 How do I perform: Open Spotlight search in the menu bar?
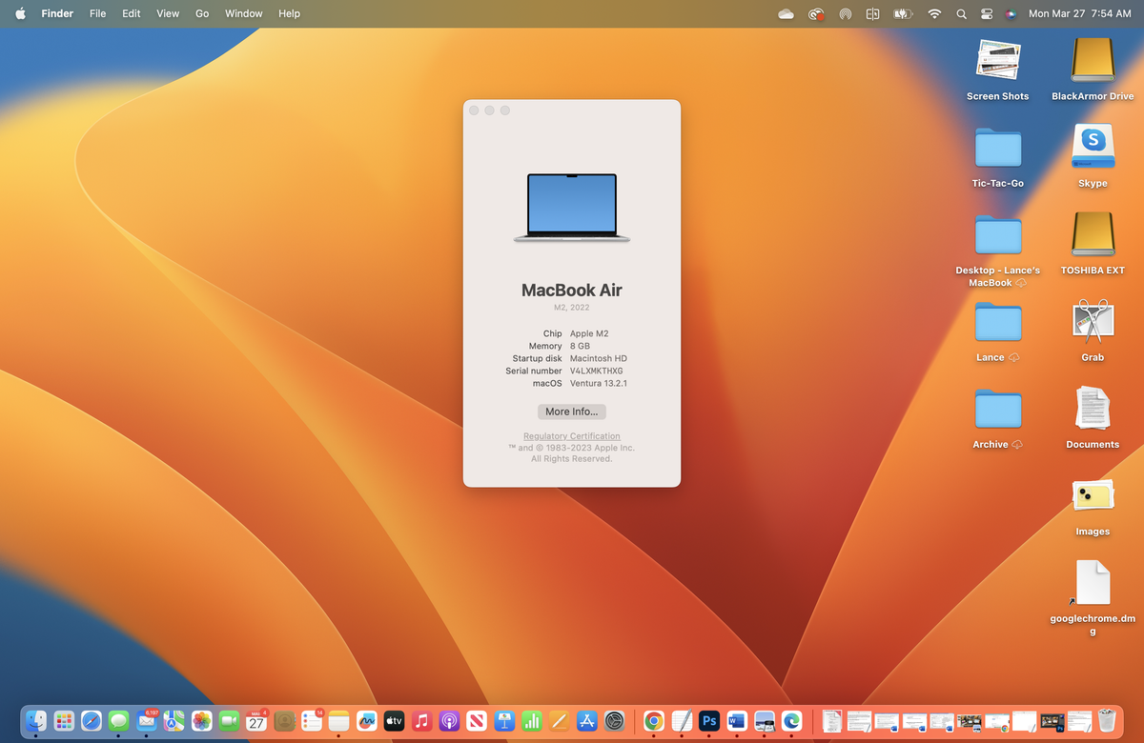(x=961, y=13)
